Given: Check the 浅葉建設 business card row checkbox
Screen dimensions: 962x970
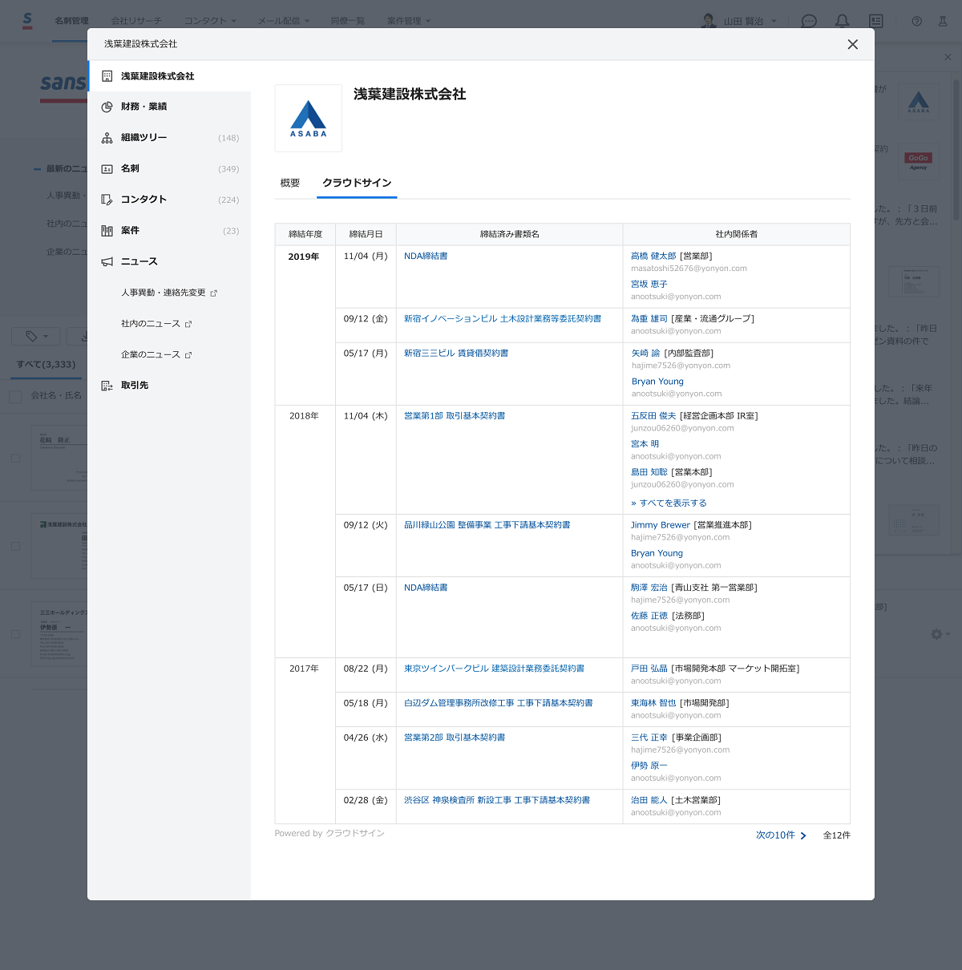Looking at the screenshot, I should (15, 547).
